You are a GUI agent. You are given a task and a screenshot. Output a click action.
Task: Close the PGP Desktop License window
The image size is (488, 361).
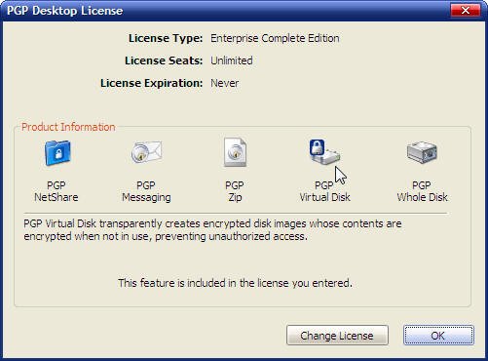pos(466,11)
